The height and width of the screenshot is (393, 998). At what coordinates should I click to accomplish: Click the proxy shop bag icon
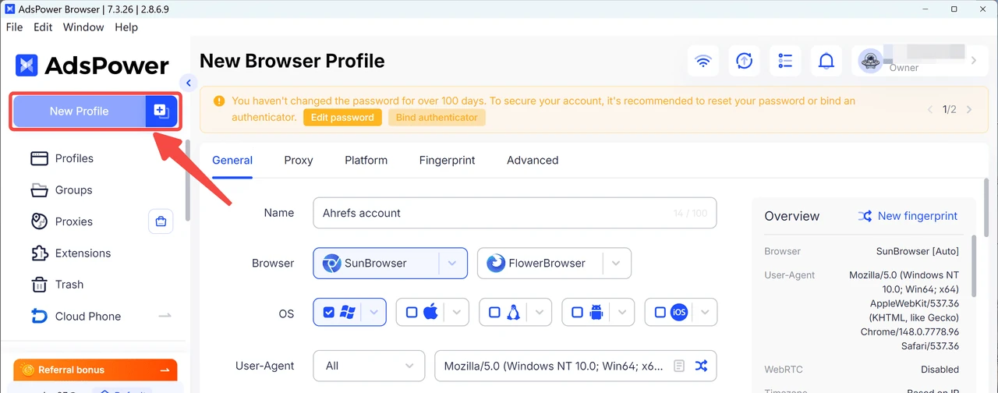(161, 221)
